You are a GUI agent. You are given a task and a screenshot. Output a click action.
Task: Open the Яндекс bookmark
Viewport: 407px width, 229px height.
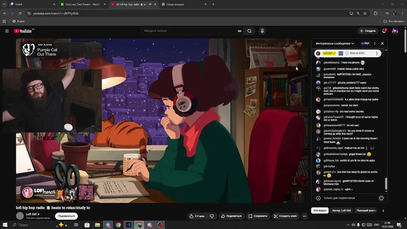pyautogui.click(x=18, y=21)
